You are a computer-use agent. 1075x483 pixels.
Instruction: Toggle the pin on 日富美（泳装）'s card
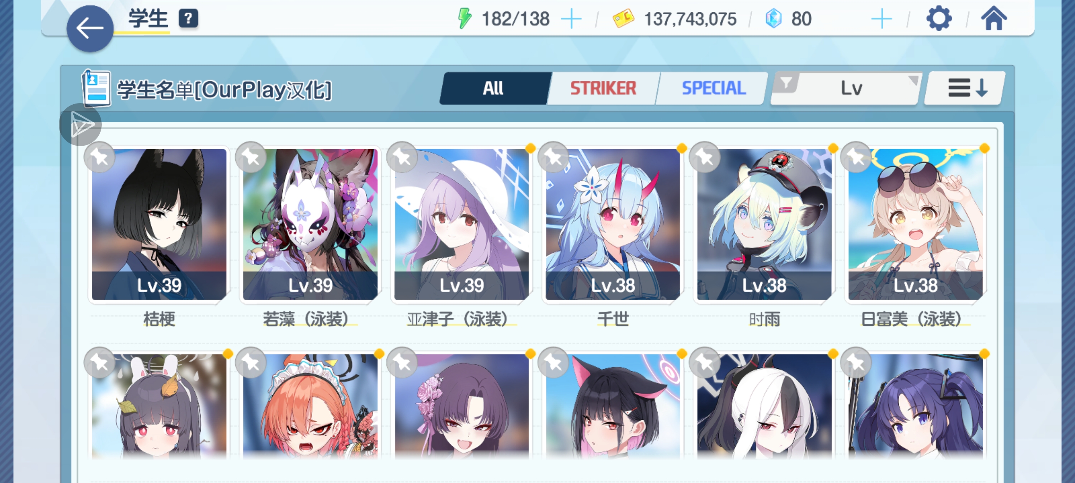click(x=855, y=157)
